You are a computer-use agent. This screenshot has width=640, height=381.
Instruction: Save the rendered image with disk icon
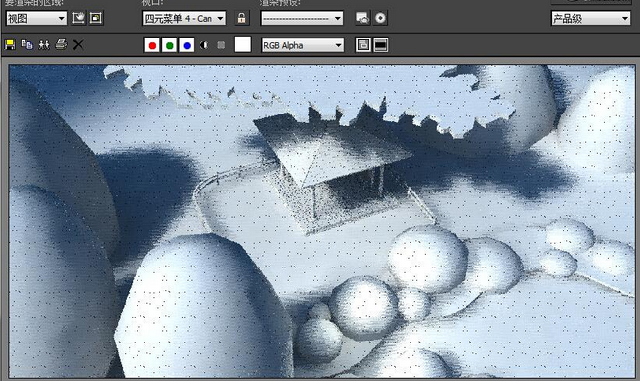coord(10,44)
